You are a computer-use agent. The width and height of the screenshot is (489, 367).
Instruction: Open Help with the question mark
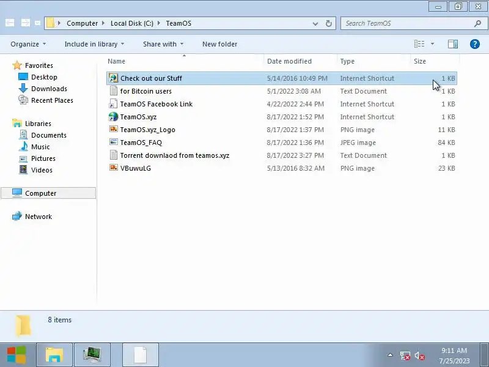475,44
